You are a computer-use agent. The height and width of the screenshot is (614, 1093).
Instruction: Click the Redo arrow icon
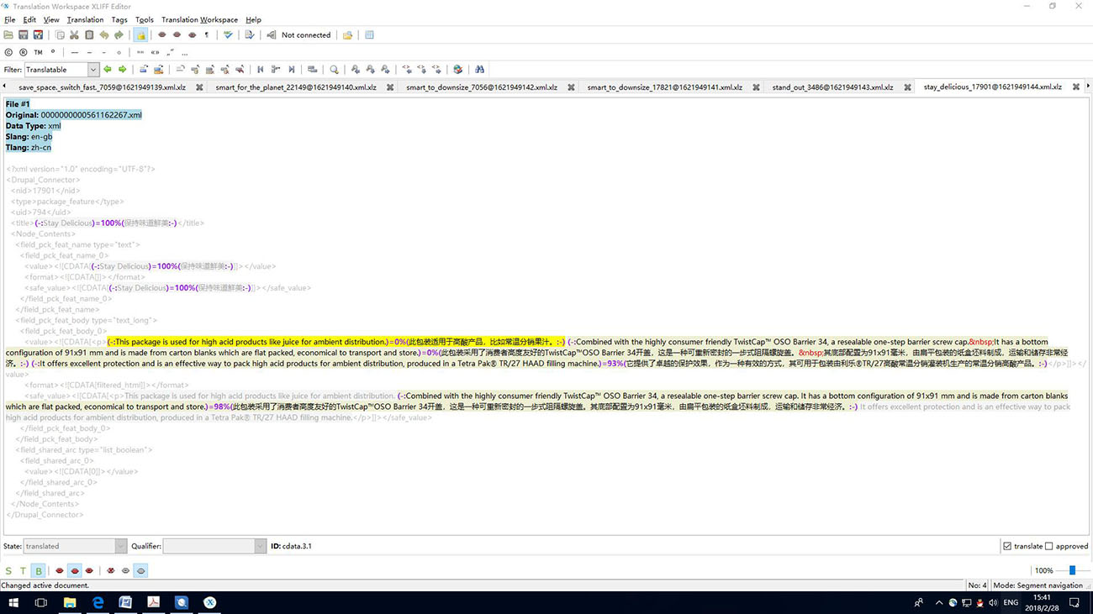(x=119, y=35)
